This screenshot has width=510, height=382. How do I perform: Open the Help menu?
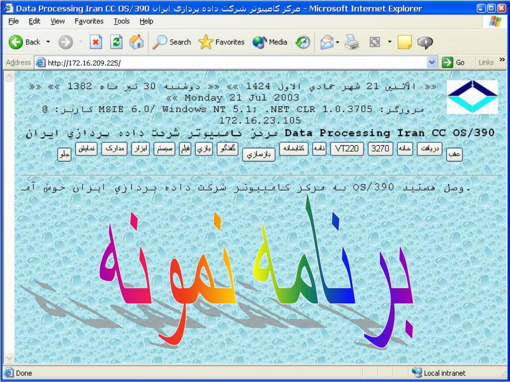146,21
